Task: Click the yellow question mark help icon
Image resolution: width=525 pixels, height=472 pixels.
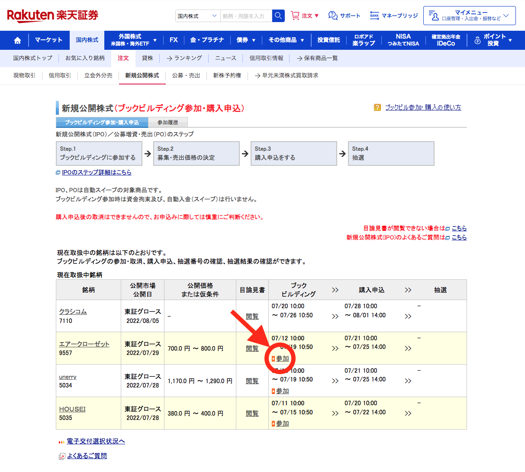Action: (377, 107)
